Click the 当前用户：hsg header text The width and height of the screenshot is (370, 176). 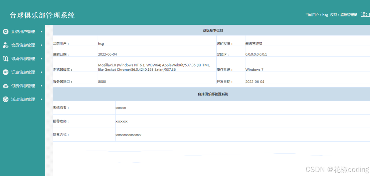(317, 15)
